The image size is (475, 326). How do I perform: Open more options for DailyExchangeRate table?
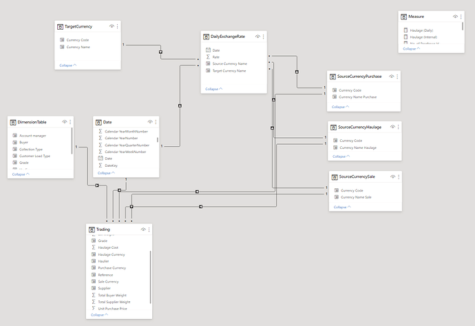[263, 37]
